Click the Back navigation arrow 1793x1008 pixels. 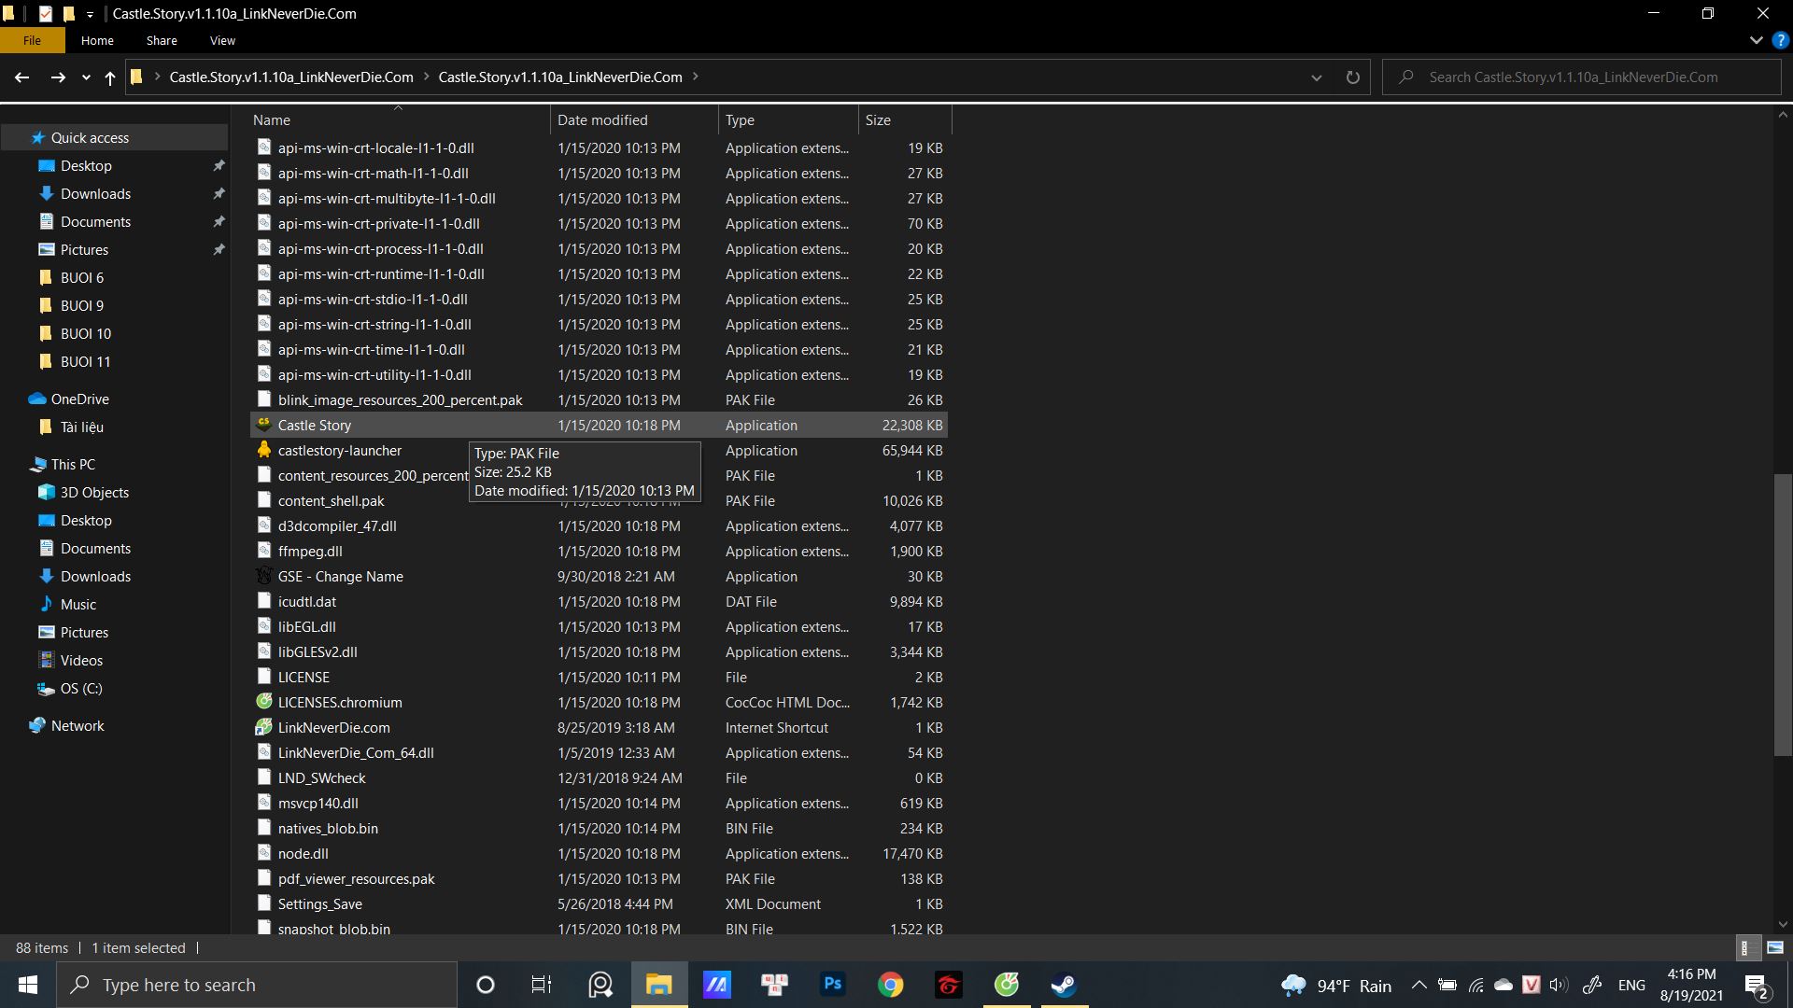coord(22,77)
